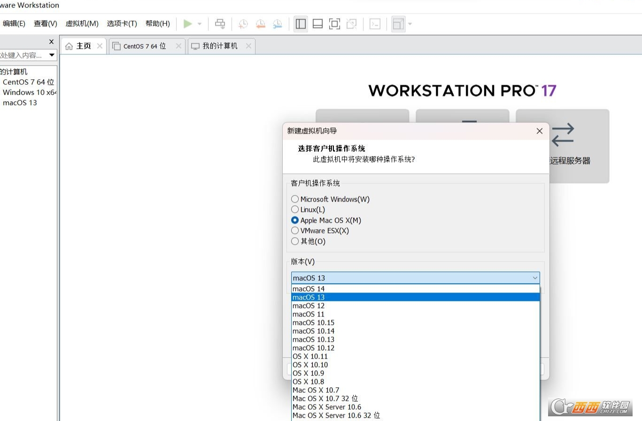Click Send Ctrl+Alt+Del toolbar icon
The width and height of the screenshot is (642, 421).
[x=220, y=24]
